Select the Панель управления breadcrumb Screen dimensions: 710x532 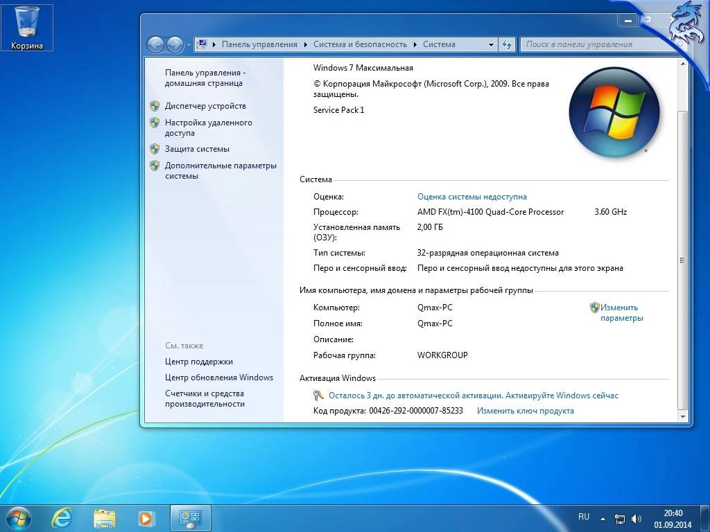(259, 44)
